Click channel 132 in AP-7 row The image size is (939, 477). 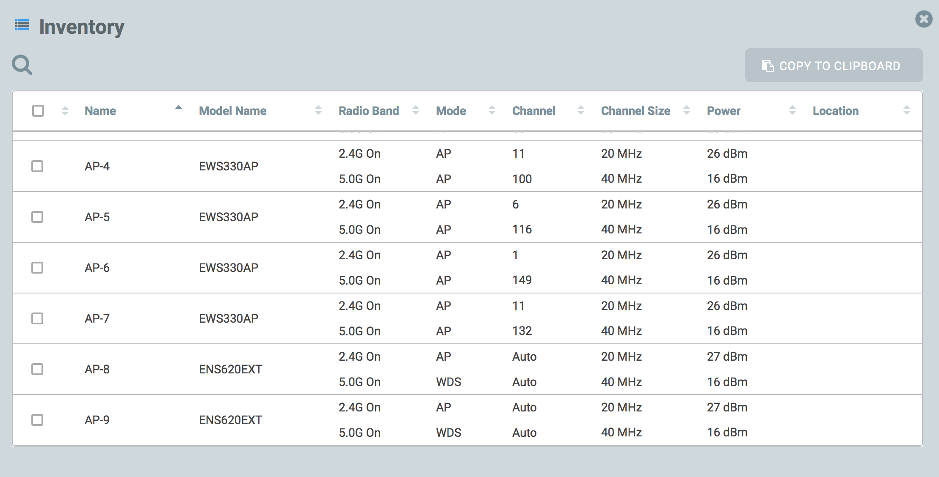point(522,331)
